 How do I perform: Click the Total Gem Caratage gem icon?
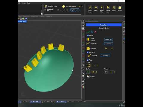point(63,7)
